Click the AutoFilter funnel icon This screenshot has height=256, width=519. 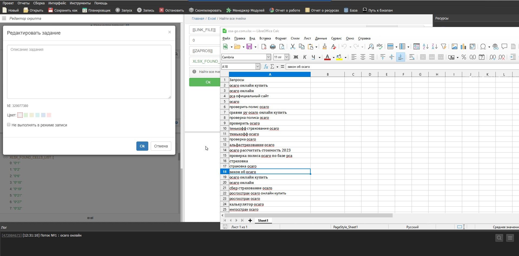tap(444, 47)
